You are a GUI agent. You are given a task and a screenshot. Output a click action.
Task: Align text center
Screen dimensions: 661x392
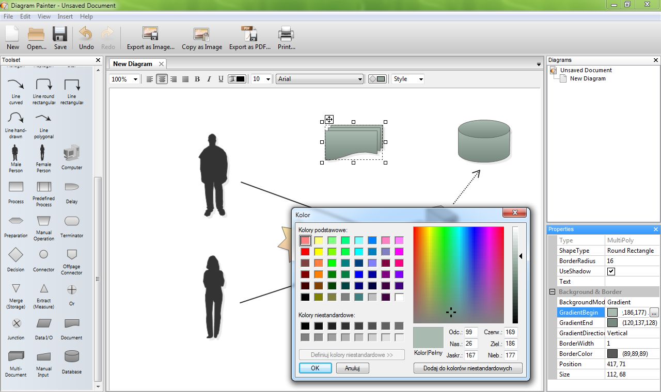click(x=162, y=79)
